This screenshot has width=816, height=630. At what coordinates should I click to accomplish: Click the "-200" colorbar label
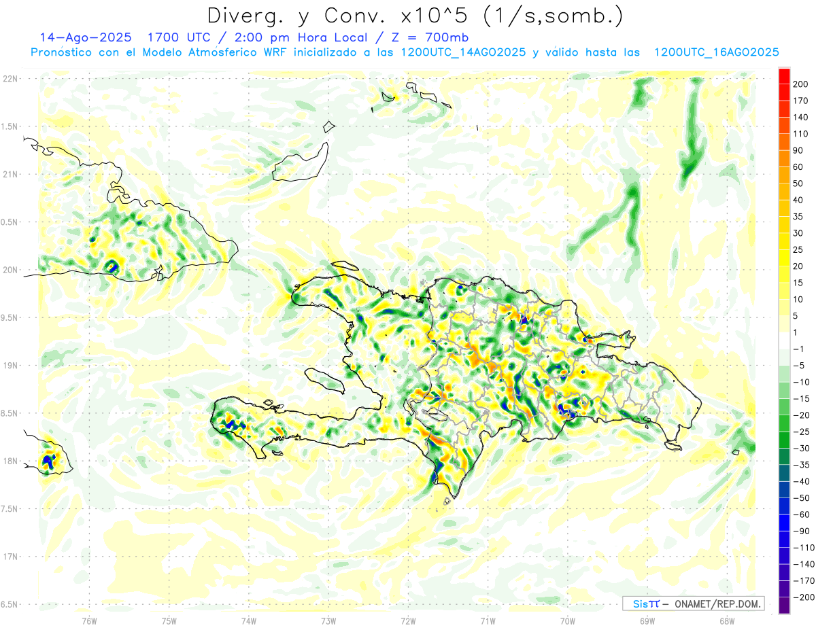click(803, 597)
